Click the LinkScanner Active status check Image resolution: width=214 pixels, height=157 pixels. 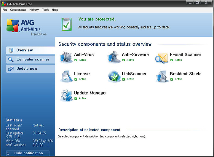(x=123, y=79)
